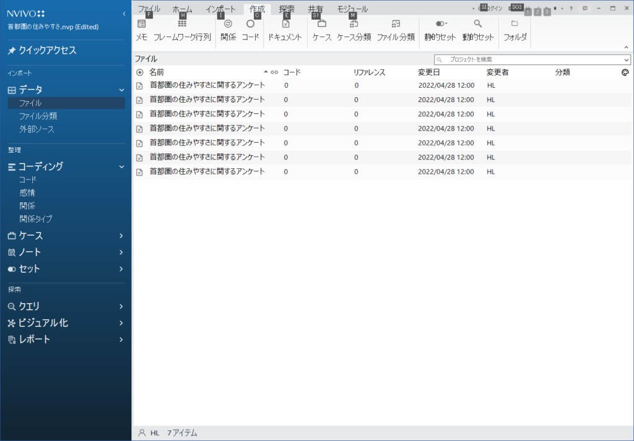Sort file list by 変更日 column
The width and height of the screenshot is (634, 441).
click(429, 72)
